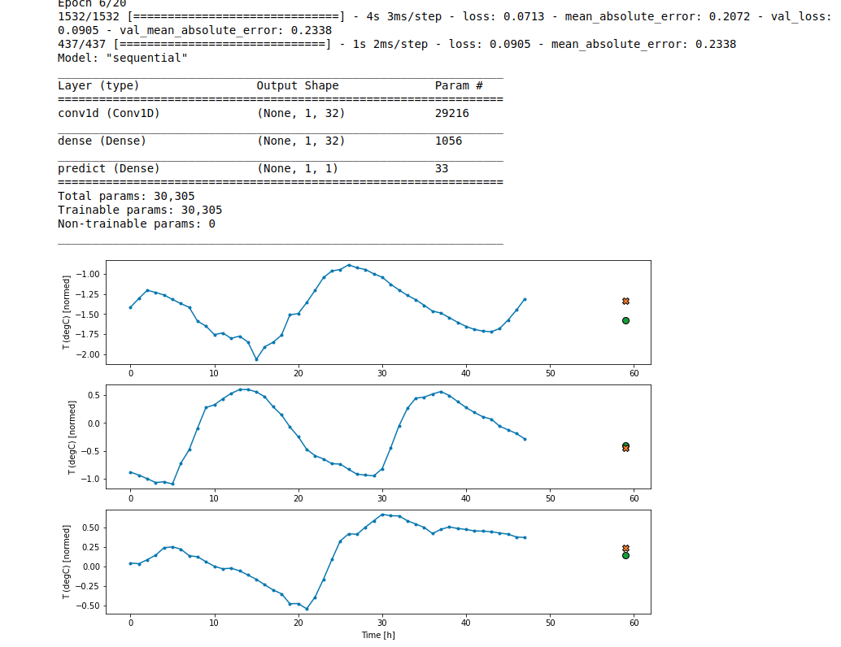This screenshot has height=647, width=841.
Task: Click the Total params: 30,305 line
Action: tap(126, 196)
